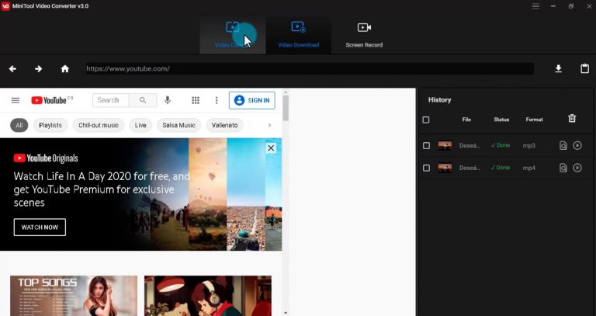Open the YouTube hamburger guide menu
The image size is (596, 316).
[16, 100]
